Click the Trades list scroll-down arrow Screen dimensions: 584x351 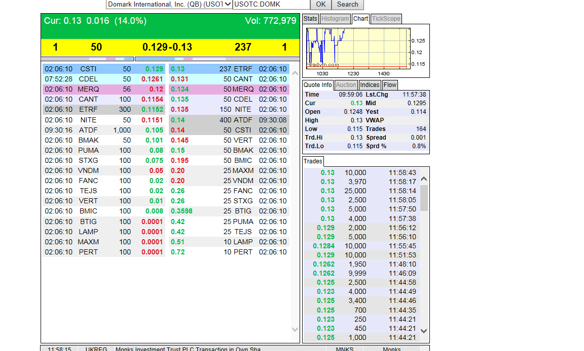point(424,331)
